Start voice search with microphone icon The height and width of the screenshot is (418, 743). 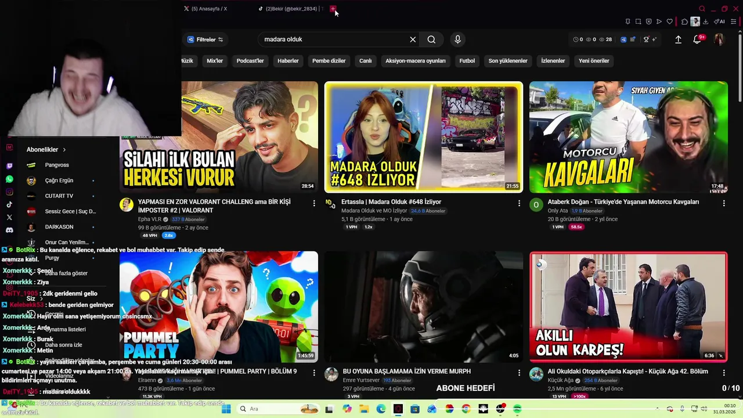tap(457, 39)
